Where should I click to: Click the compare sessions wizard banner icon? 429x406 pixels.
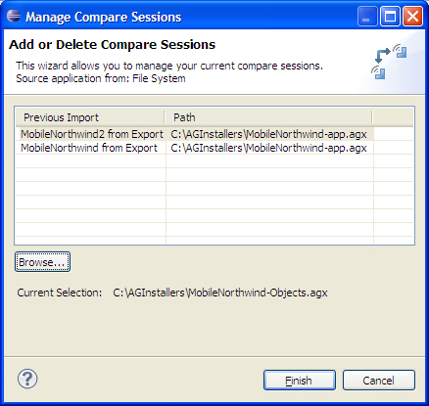389,62
